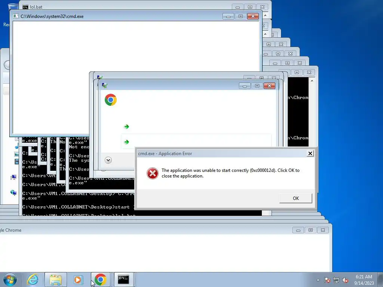Click the Show desktop strip beside the clock

(x=381, y=280)
